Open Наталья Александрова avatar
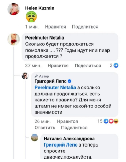 pos(35,138)
